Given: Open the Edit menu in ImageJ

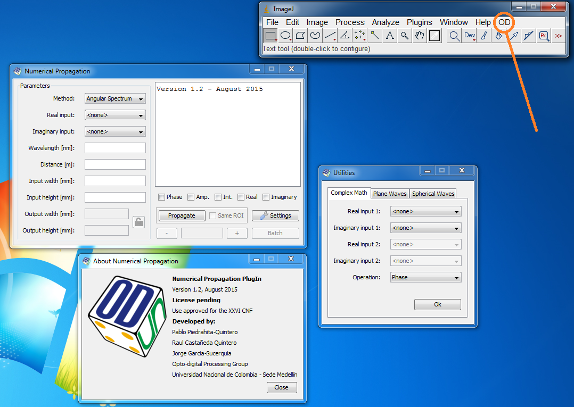Looking at the screenshot, I should [292, 22].
